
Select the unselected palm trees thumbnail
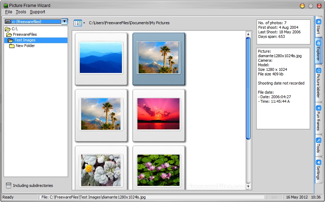[101, 115]
